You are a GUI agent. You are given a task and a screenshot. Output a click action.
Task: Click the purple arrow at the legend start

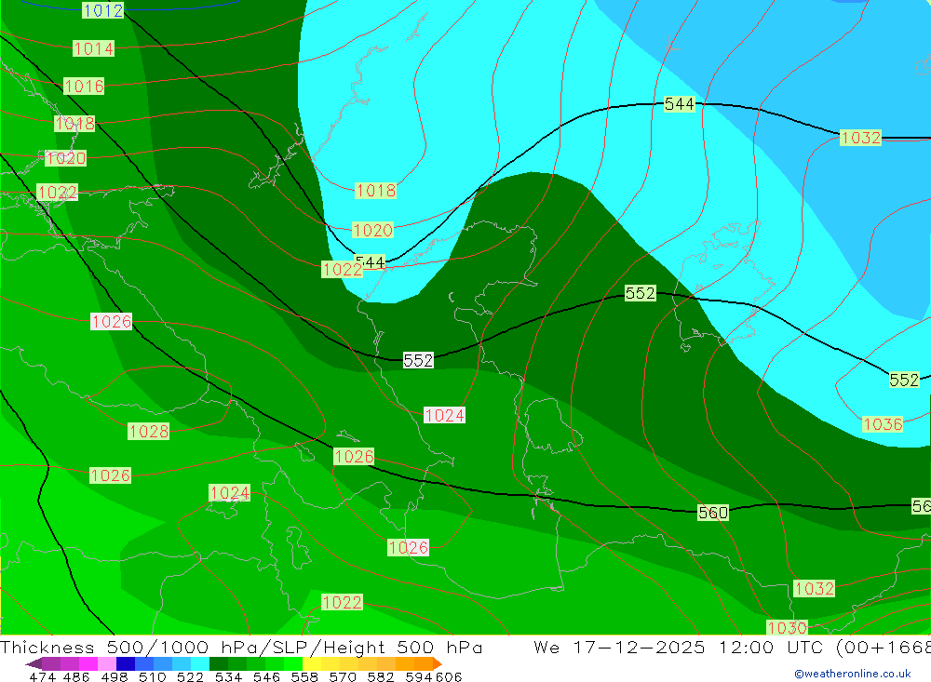(x=34, y=663)
